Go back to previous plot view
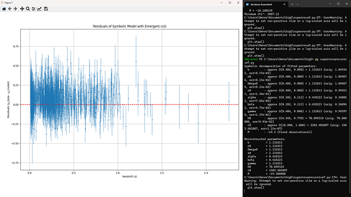 coord(10,9)
